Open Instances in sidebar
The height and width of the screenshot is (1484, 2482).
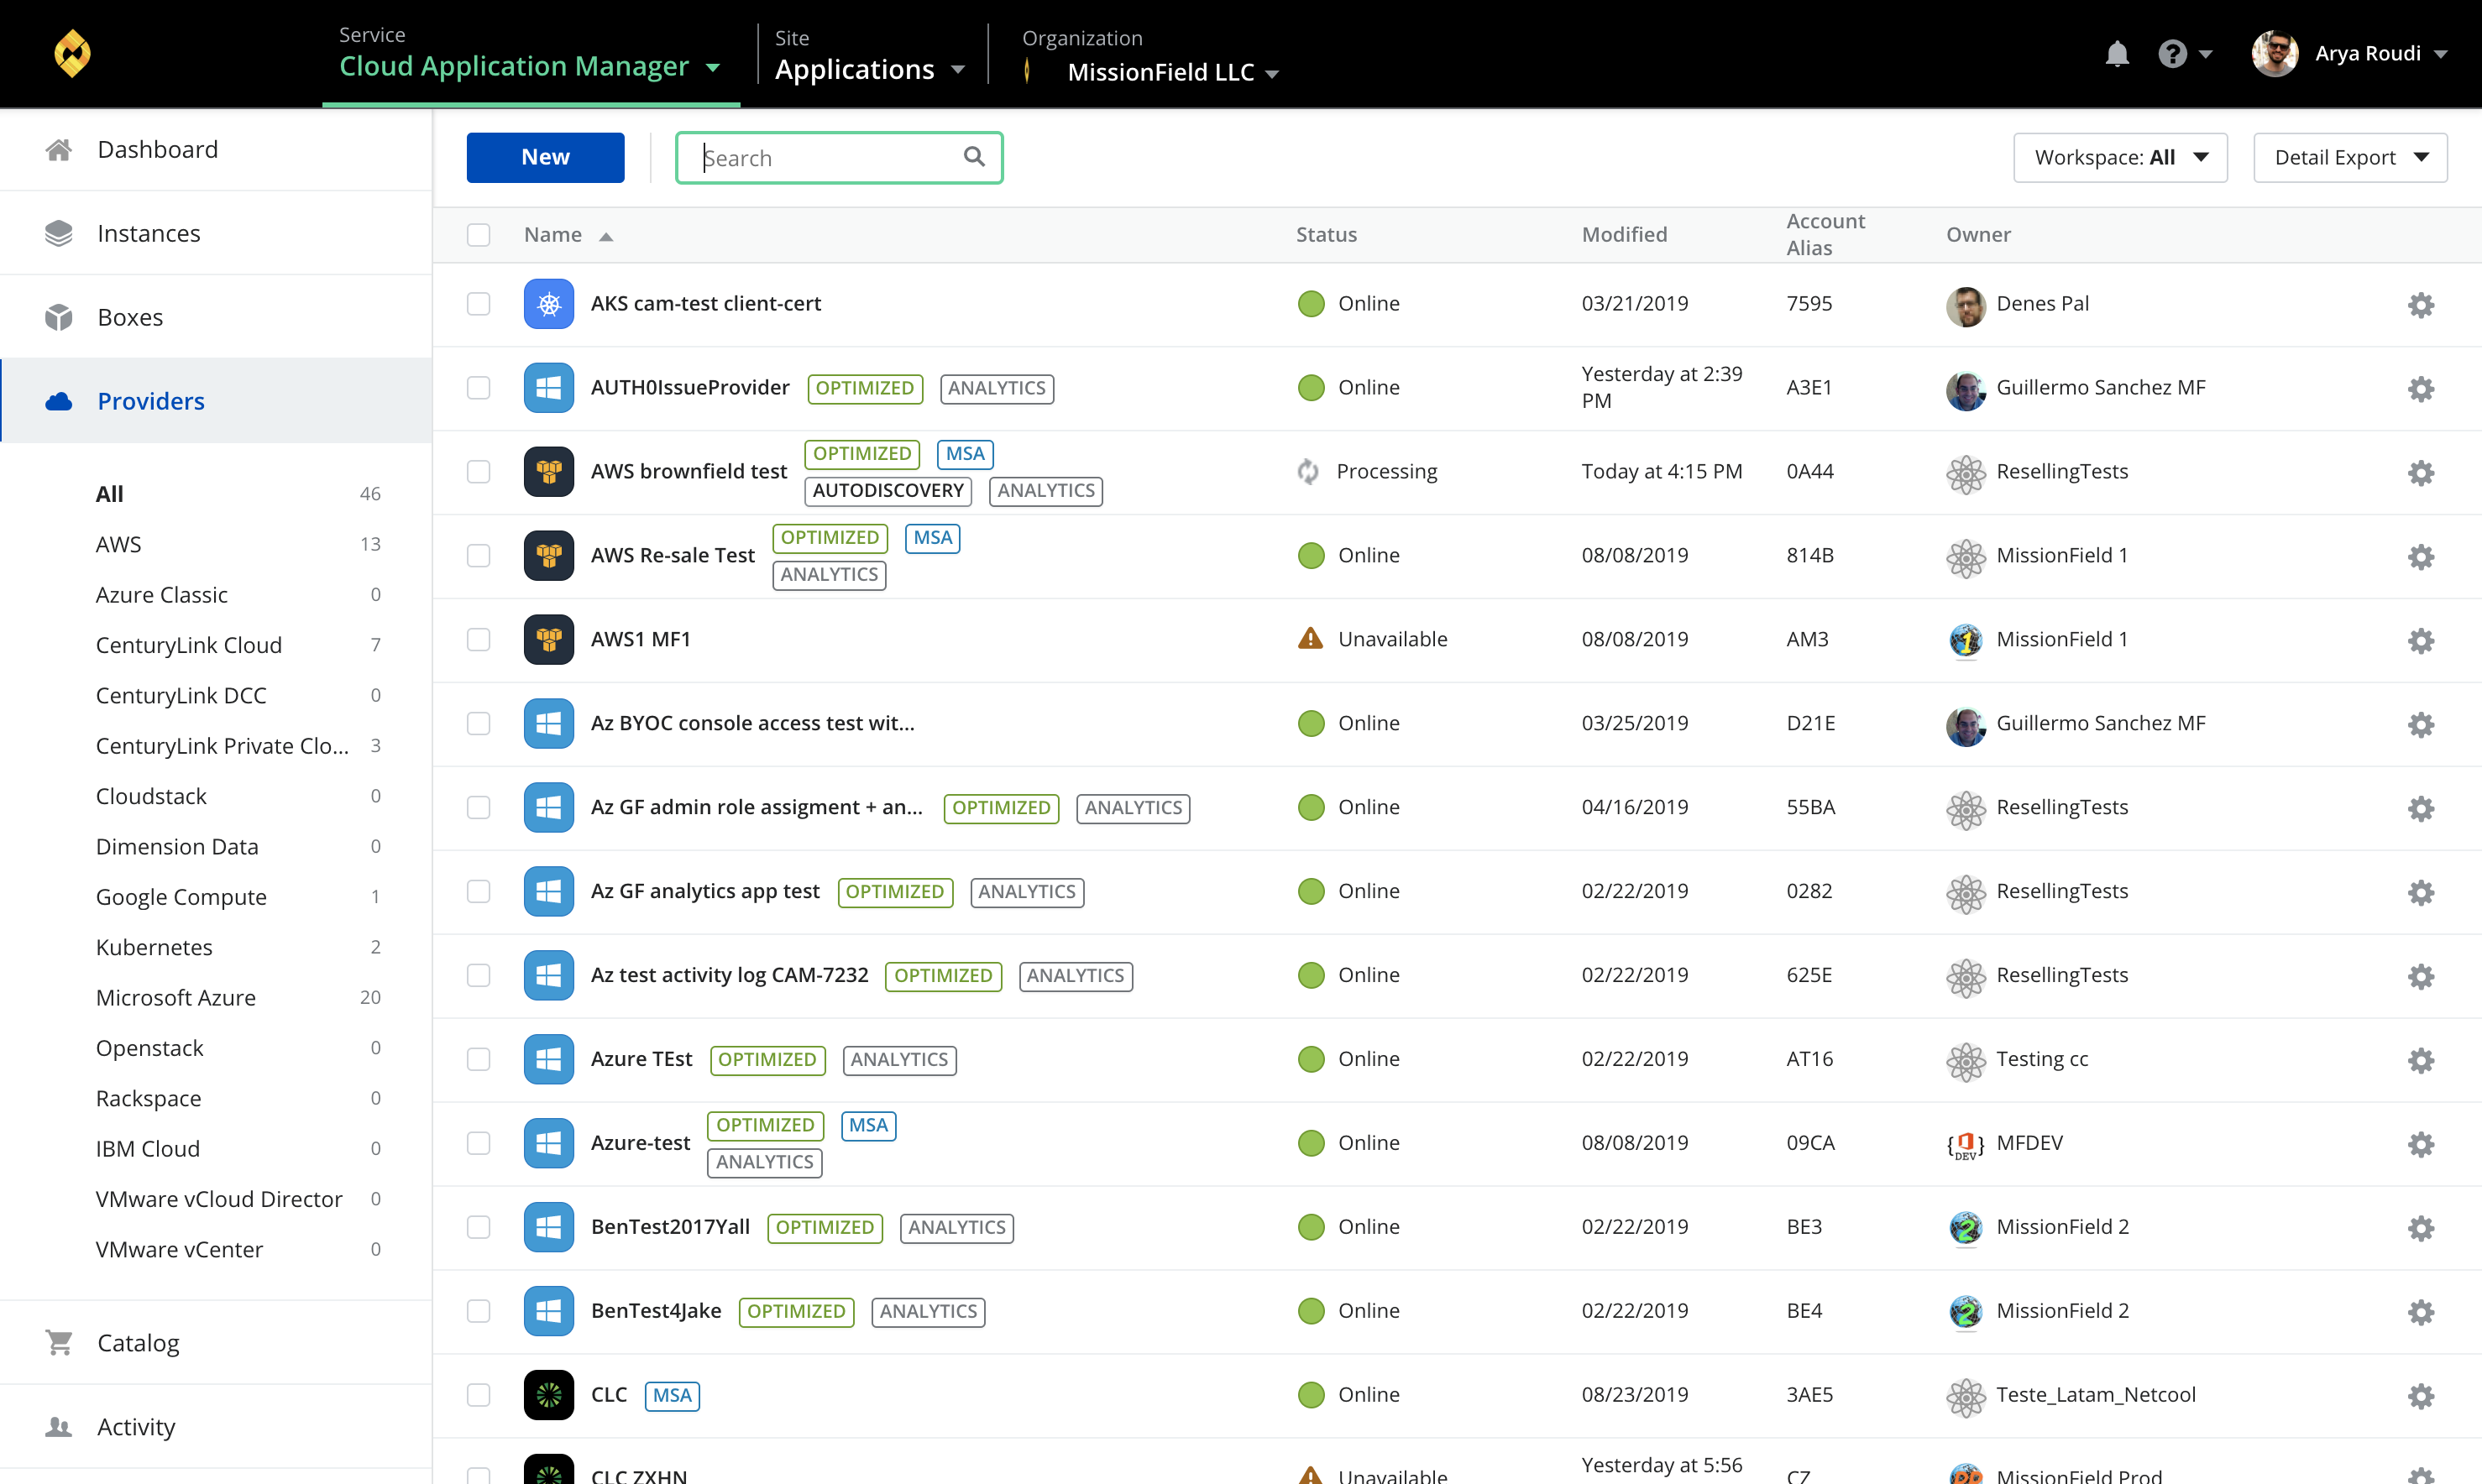coord(216,234)
